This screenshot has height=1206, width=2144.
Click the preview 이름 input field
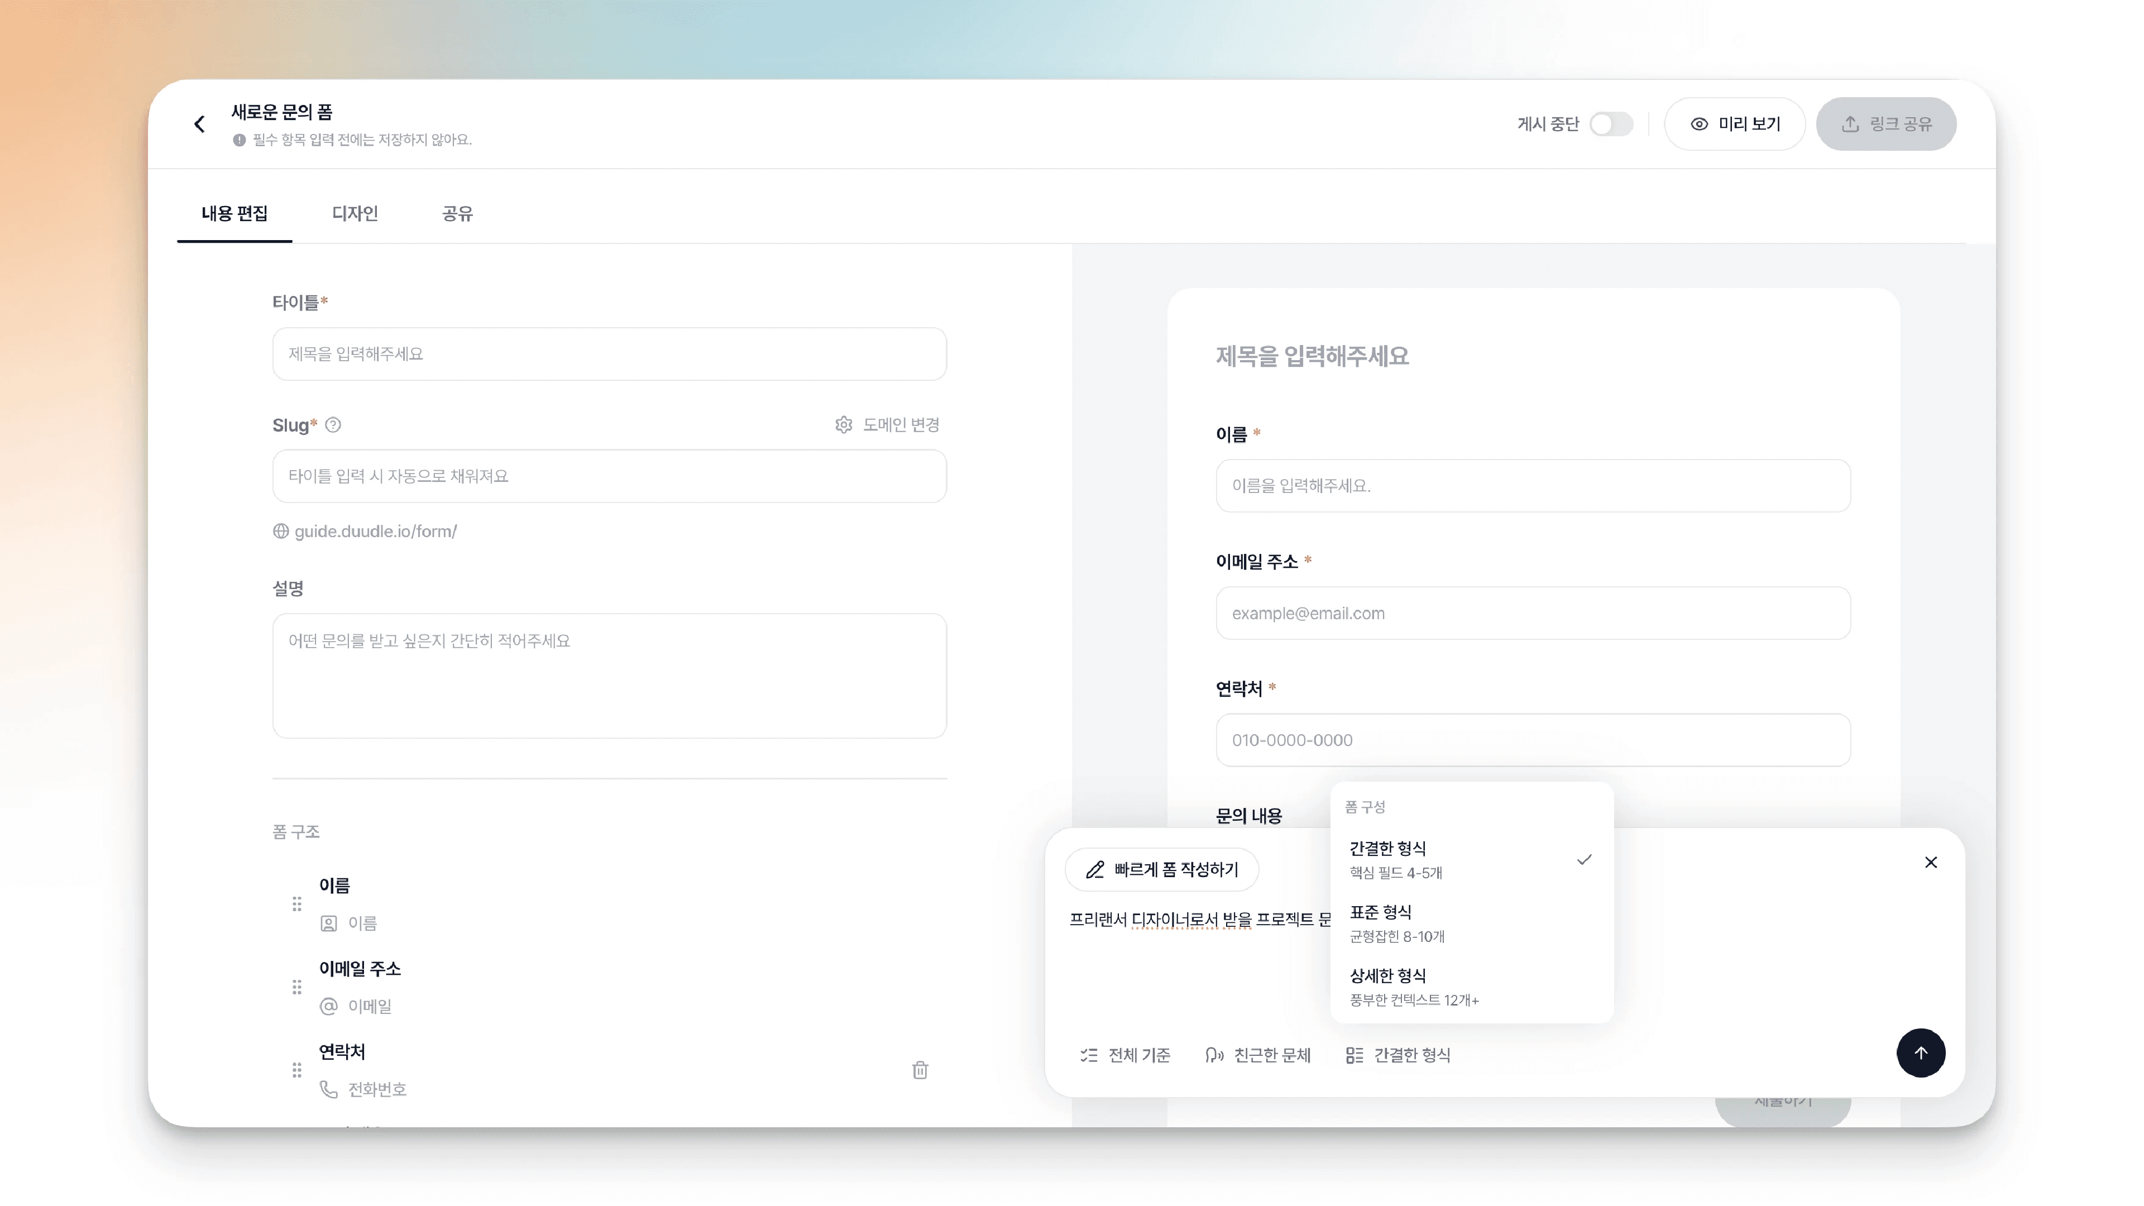pyautogui.click(x=1533, y=486)
